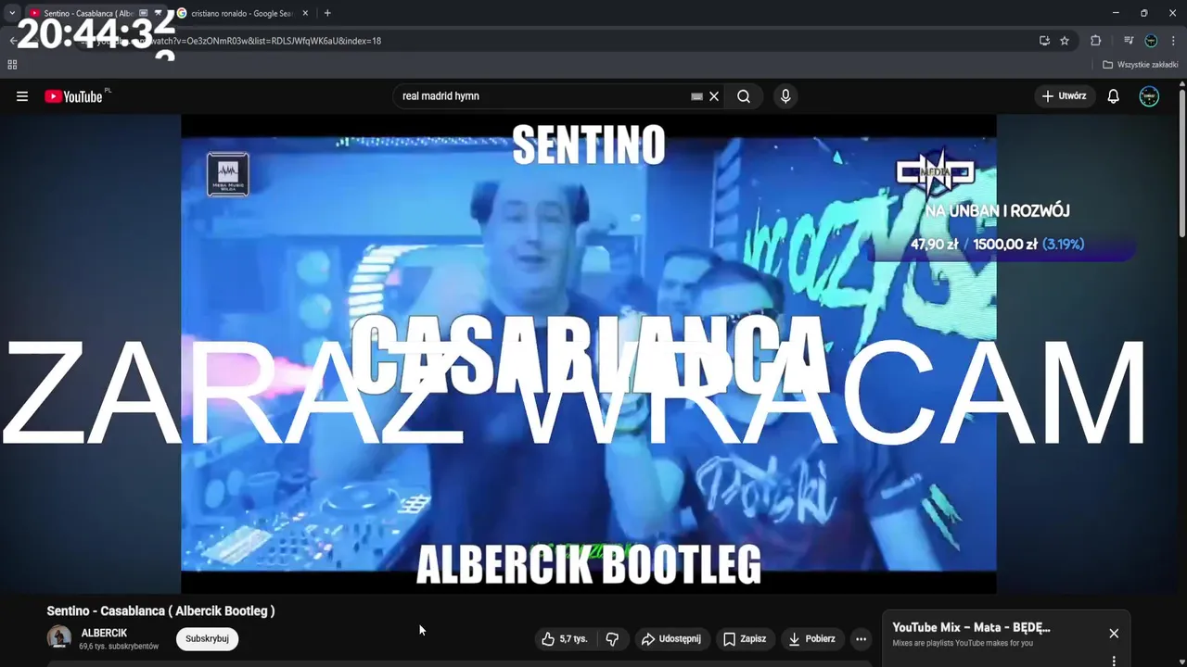This screenshot has width=1187, height=667.
Task: Switch to cristiano ronaldo Google Search tab
Action: click(243, 13)
